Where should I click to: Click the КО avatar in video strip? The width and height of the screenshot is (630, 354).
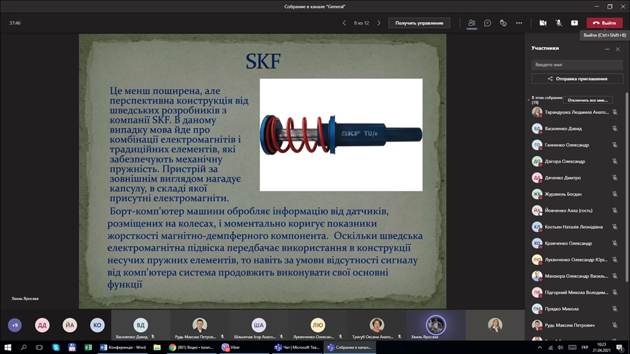pyautogui.click(x=97, y=325)
